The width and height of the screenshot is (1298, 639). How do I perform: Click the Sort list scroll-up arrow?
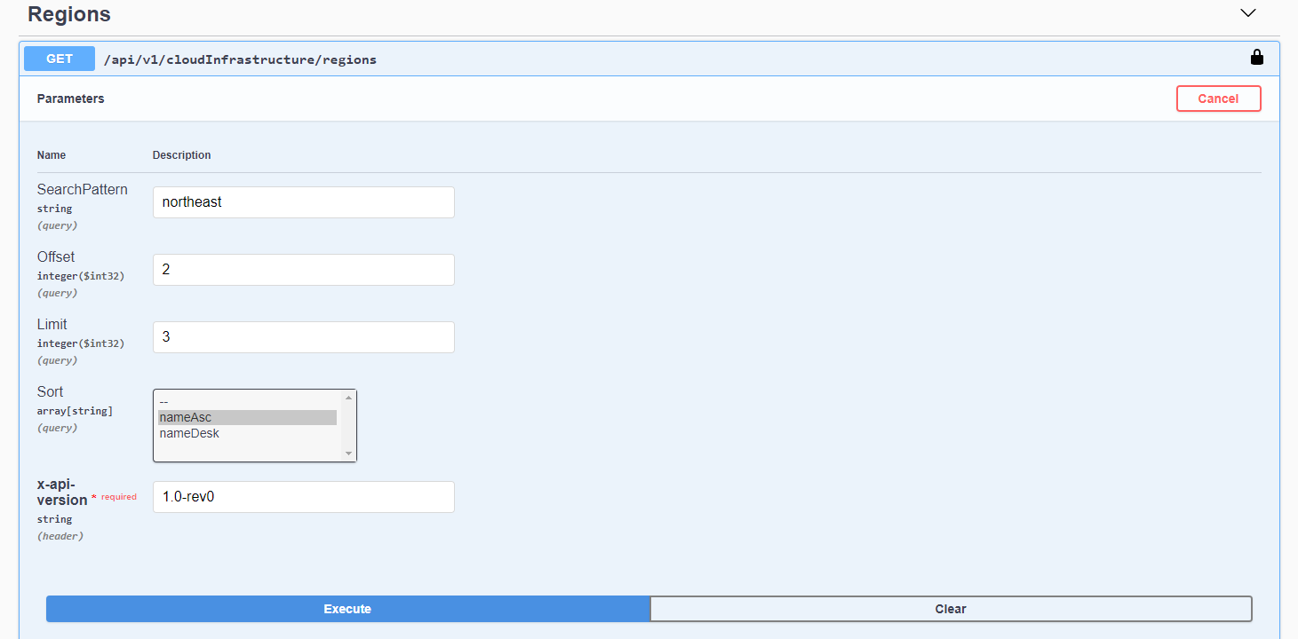click(x=348, y=398)
